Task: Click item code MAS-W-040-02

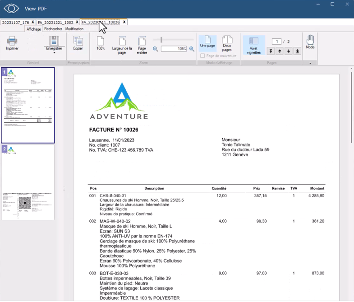Action: (x=115, y=221)
